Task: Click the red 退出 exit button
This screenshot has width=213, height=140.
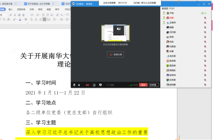Action: pyautogui.click(x=143, y=85)
